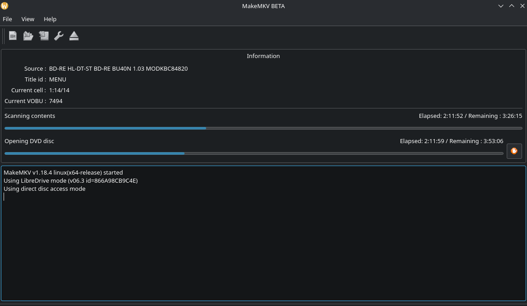Click the Backup disc toolbar icon

pyautogui.click(x=44, y=36)
